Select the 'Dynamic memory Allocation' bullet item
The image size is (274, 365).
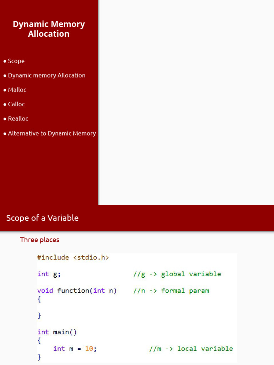[46, 75]
